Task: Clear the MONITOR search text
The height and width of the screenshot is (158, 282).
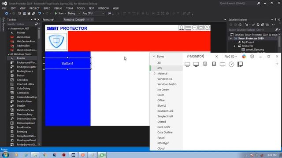Action: (x=216, y=57)
